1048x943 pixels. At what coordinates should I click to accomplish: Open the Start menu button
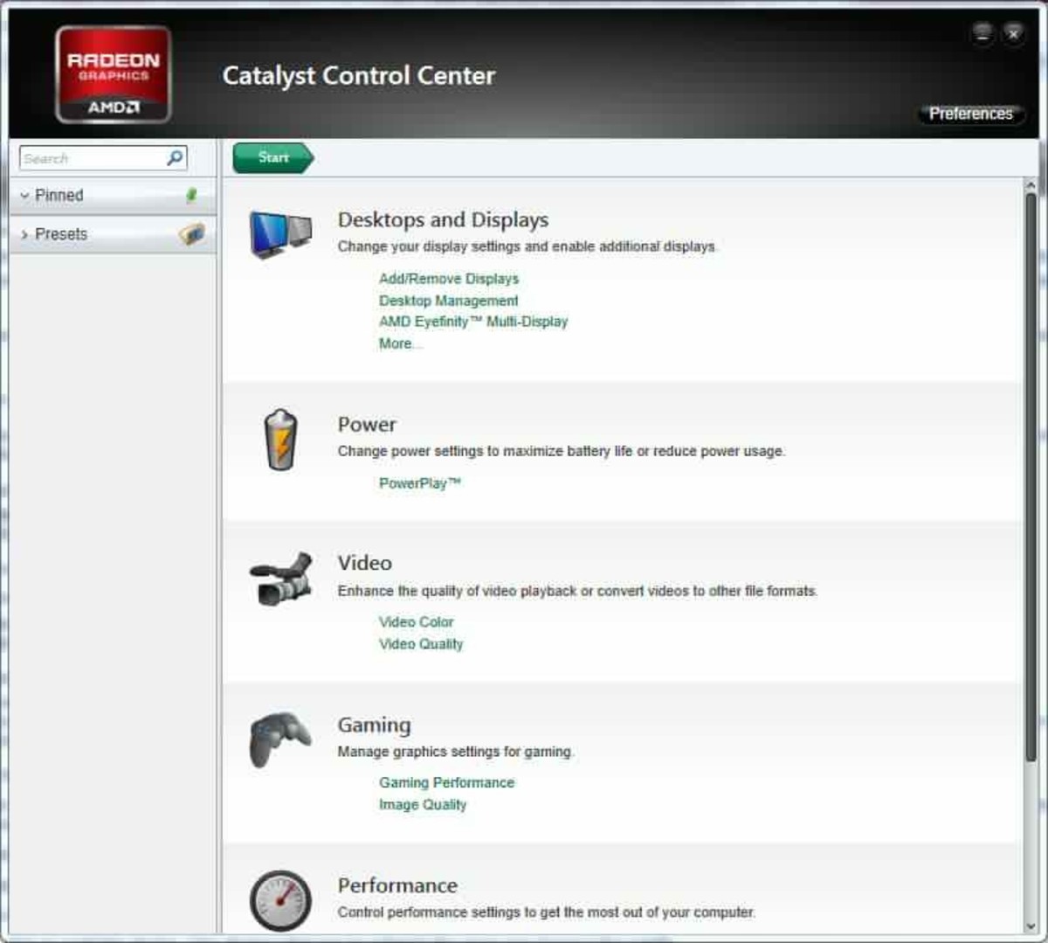point(272,157)
